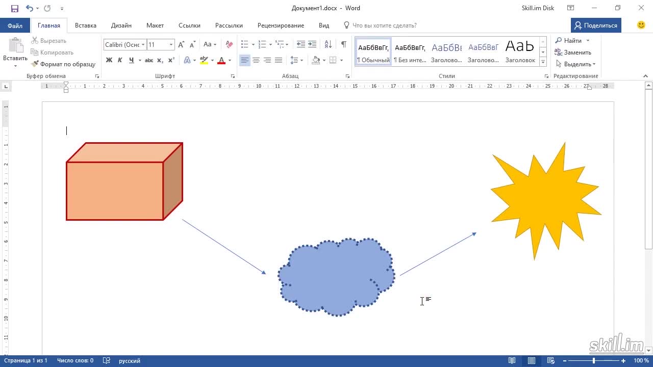The image size is (653, 367).
Task: Open Select (Выделить) dropdown
Action: point(576,64)
